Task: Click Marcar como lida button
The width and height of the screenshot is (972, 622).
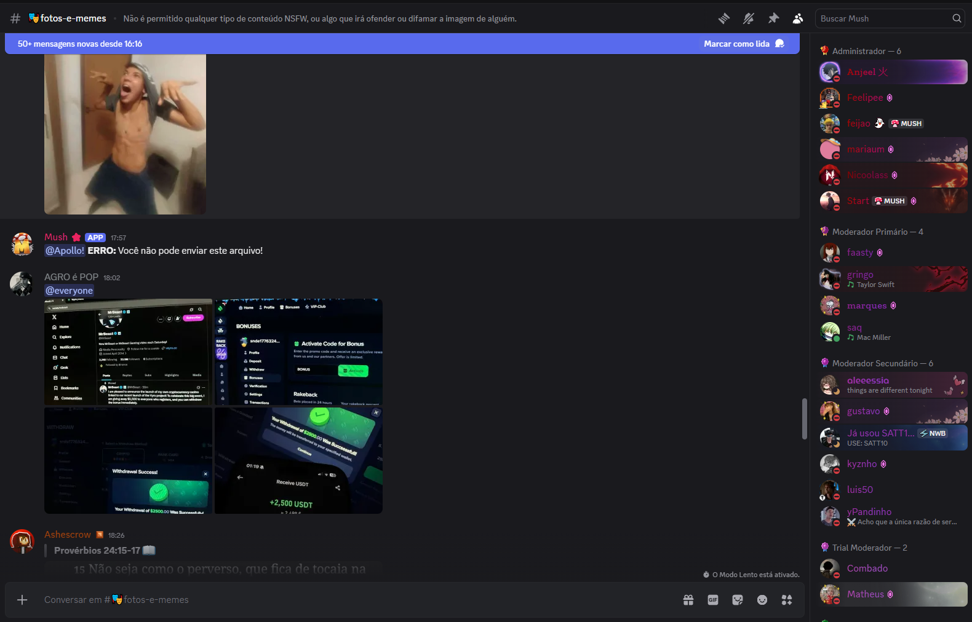Action: pyautogui.click(x=744, y=44)
